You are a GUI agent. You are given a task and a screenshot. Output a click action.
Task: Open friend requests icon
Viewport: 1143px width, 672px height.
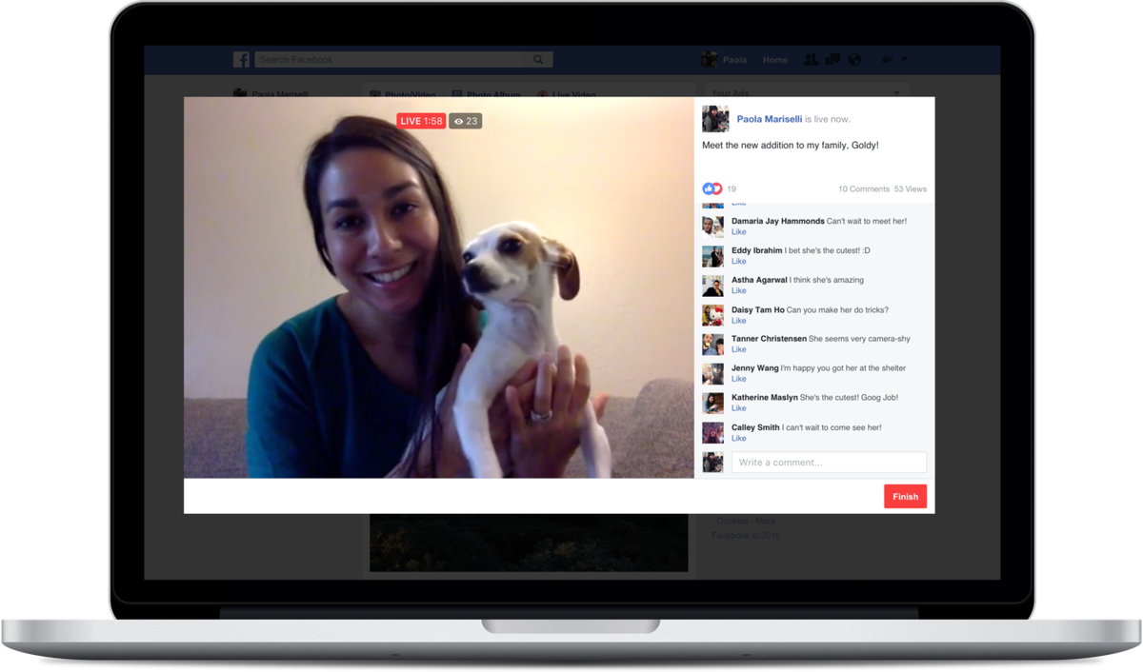[x=811, y=59]
